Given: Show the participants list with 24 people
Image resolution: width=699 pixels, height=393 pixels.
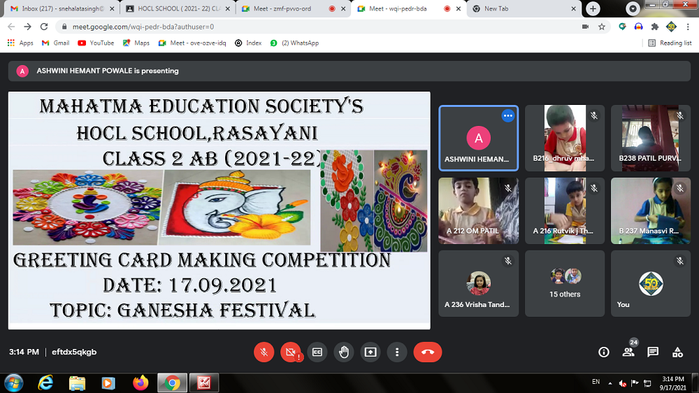Looking at the screenshot, I should coord(628,352).
